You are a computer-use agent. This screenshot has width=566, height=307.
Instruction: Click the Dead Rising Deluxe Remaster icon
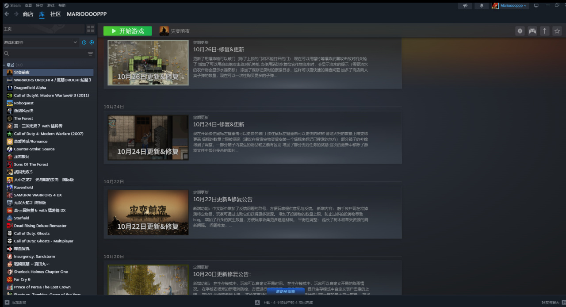point(10,226)
